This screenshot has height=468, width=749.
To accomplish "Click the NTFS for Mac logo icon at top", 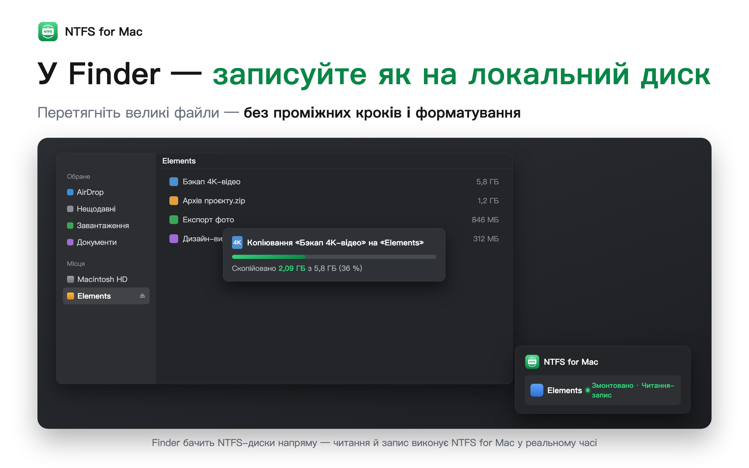I will coord(48,32).
